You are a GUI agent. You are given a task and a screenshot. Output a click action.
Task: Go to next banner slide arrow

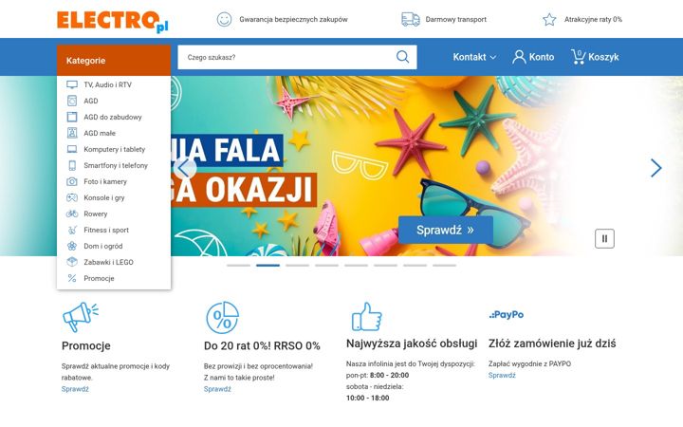pos(656,168)
